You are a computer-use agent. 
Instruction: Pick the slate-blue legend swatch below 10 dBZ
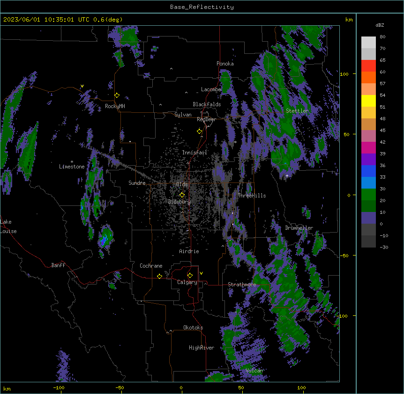[368, 218]
